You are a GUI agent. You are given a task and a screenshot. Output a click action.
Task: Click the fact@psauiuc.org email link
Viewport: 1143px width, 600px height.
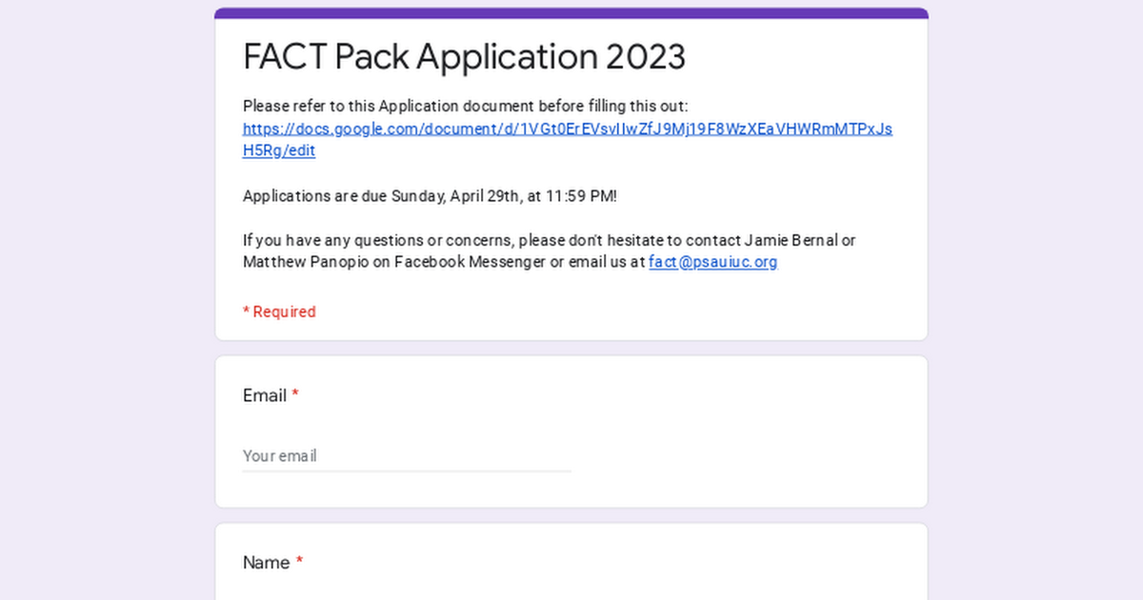coord(712,262)
